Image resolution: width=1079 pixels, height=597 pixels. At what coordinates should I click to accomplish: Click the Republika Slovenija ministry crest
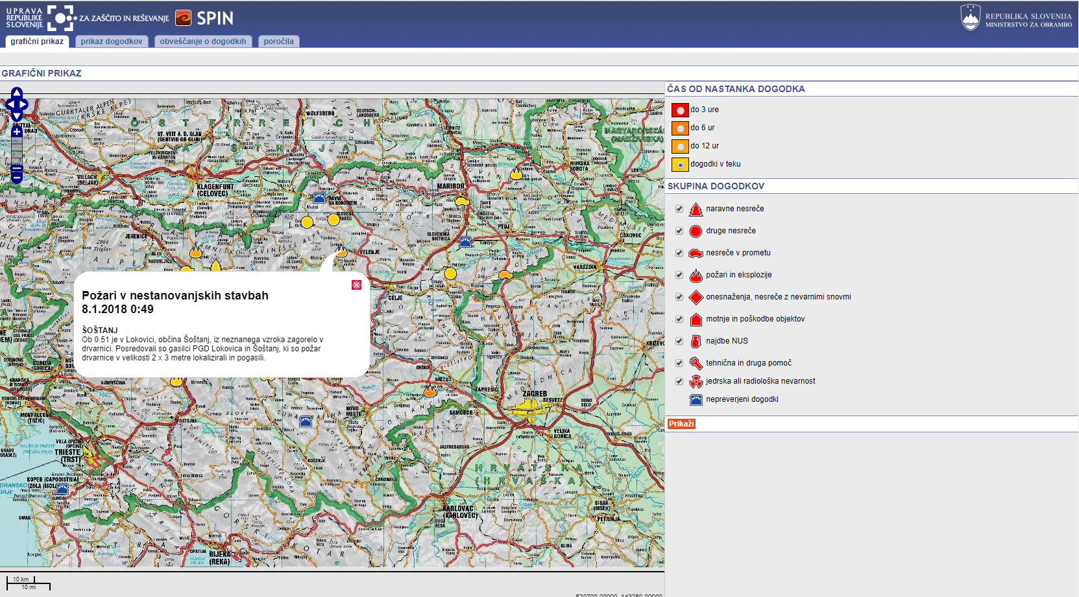click(x=971, y=18)
